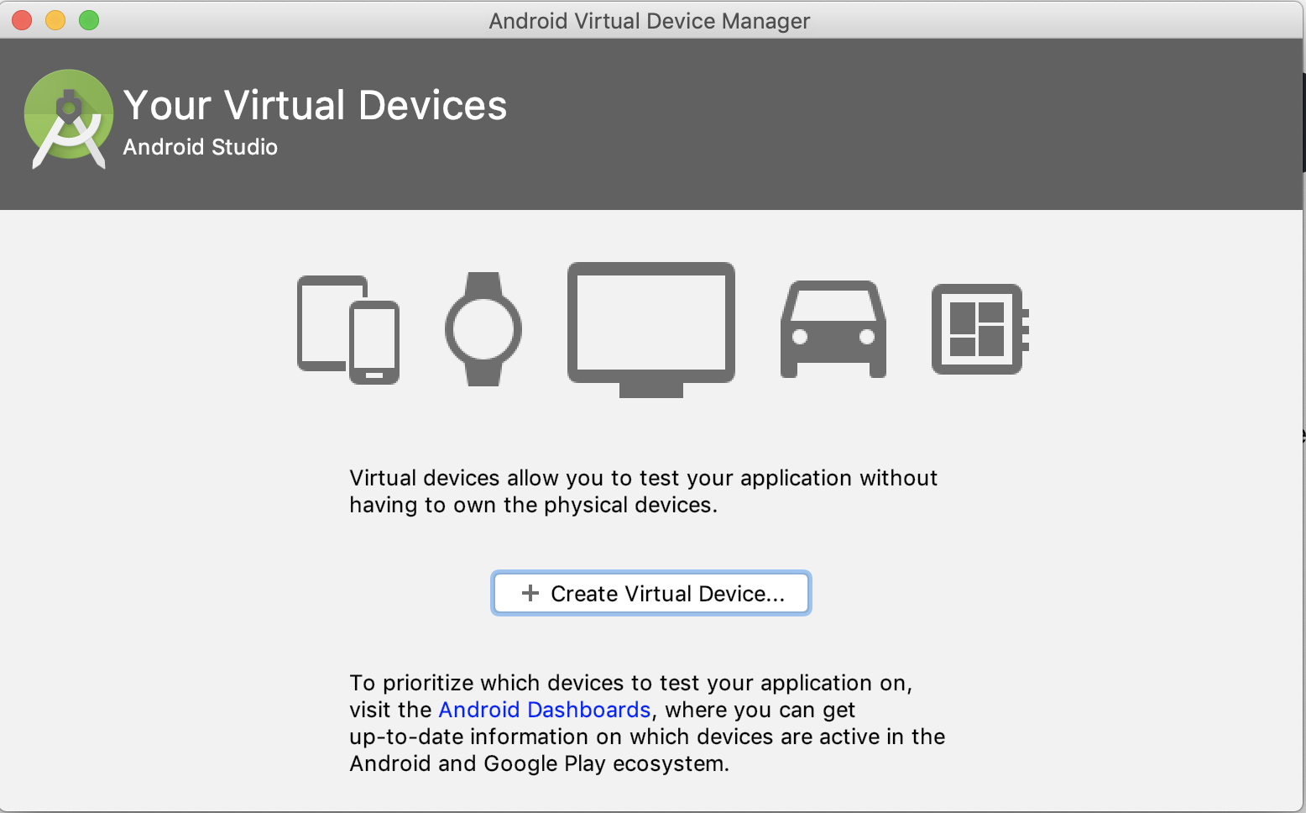Click the 'Your Virtual Devices' heading
The height and width of the screenshot is (813, 1306).
tap(315, 106)
